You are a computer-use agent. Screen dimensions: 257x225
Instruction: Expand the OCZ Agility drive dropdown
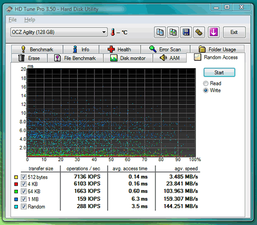click(x=59, y=32)
